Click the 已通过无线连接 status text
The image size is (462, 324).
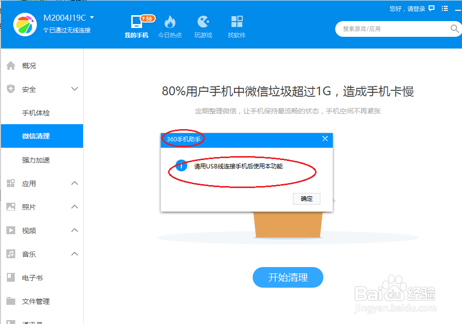(70, 30)
